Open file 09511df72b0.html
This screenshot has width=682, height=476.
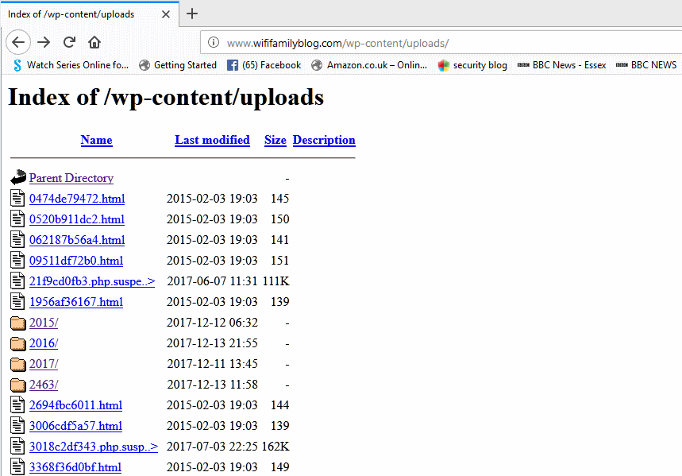[76, 261]
